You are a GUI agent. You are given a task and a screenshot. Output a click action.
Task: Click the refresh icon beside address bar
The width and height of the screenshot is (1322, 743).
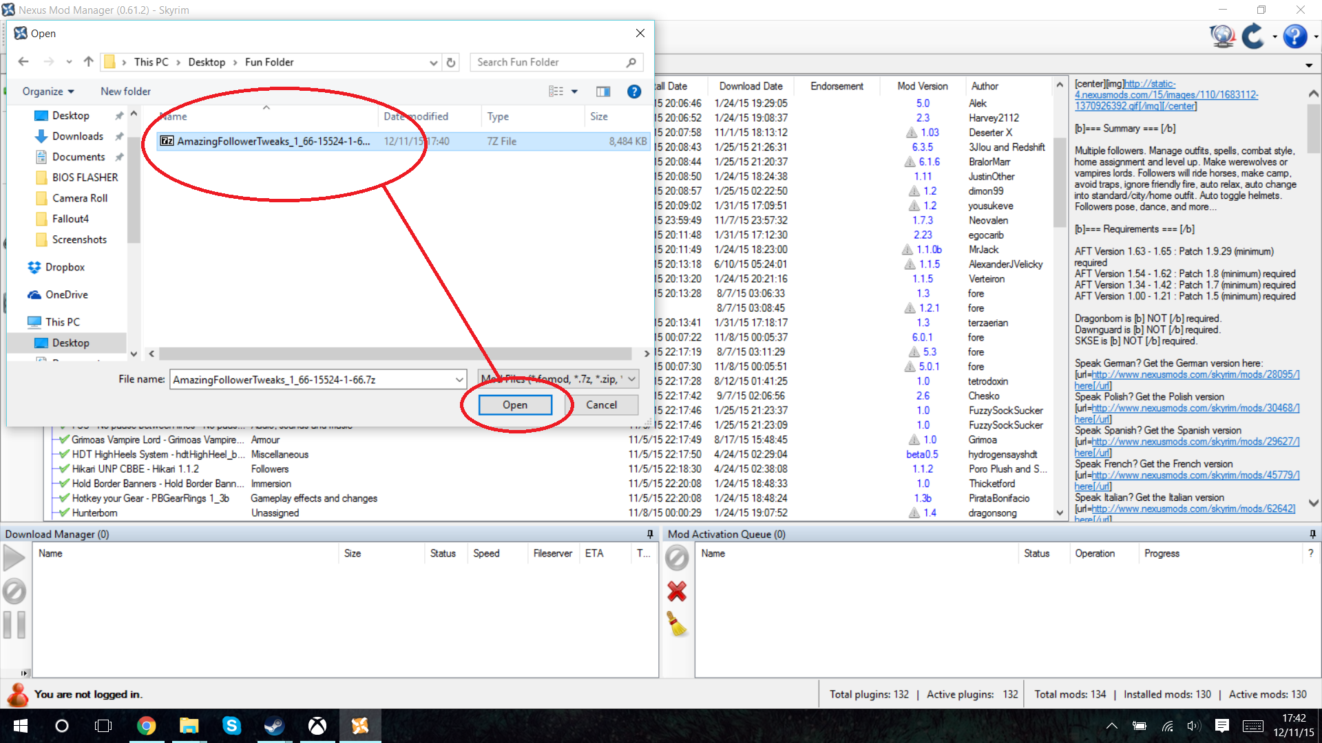[x=451, y=63]
